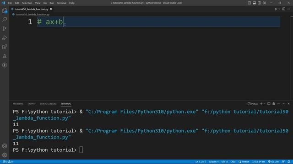This screenshot has width=293, height=164.
Task: Open notifications bell in status bar
Action: tap(289, 162)
